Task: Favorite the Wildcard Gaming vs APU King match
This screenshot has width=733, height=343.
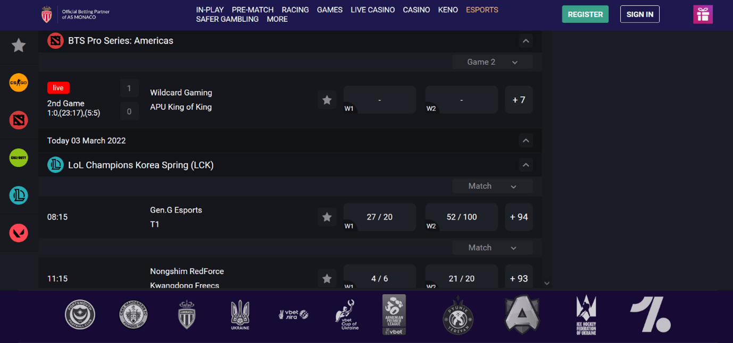Action: click(x=327, y=100)
